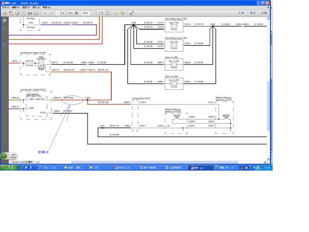Click horizontal scrollbar right arrow
Image resolution: width=309 pixels, height=232 pixels.
[x=265, y=162]
